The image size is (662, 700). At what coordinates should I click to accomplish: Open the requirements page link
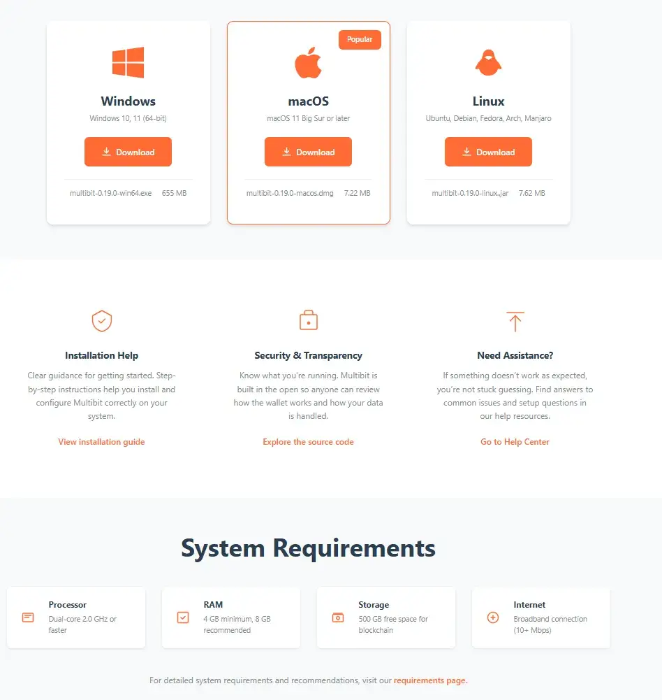pos(430,680)
